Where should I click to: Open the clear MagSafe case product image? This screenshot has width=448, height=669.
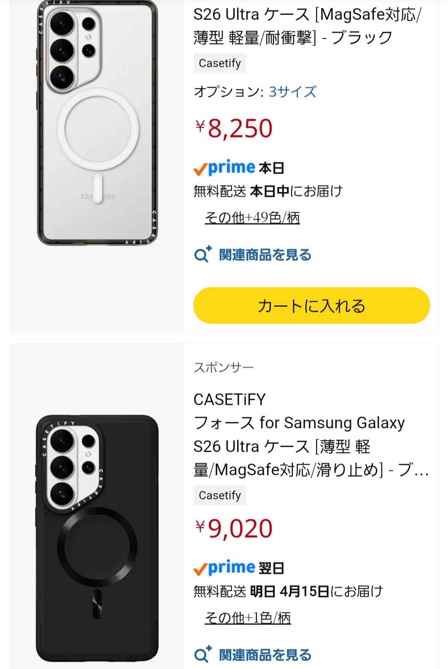coord(97,123)
